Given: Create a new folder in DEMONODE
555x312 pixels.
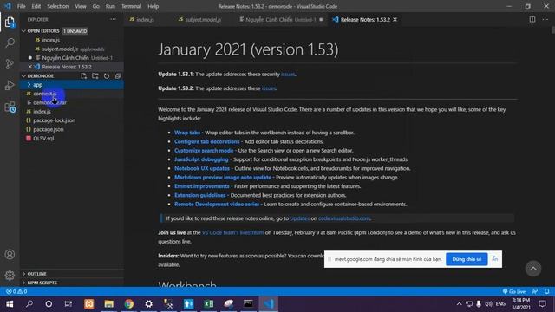Looking at the screenshot, I should pos(95,75).
